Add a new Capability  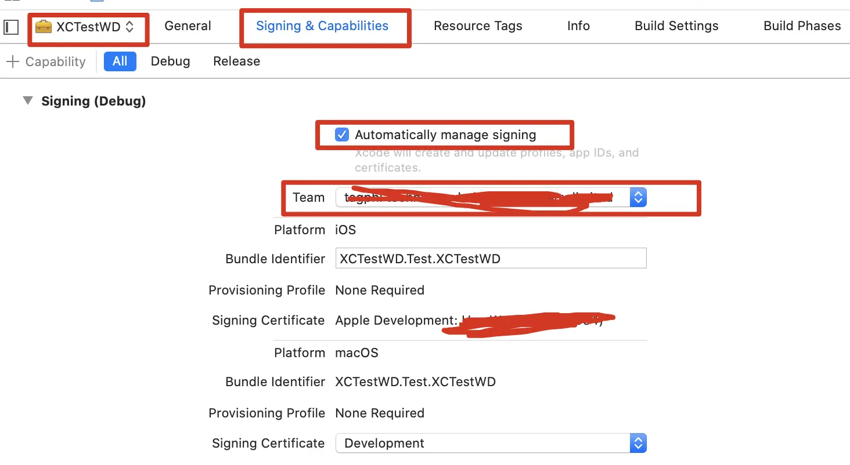pyautogui.click(x=45, y=61)
